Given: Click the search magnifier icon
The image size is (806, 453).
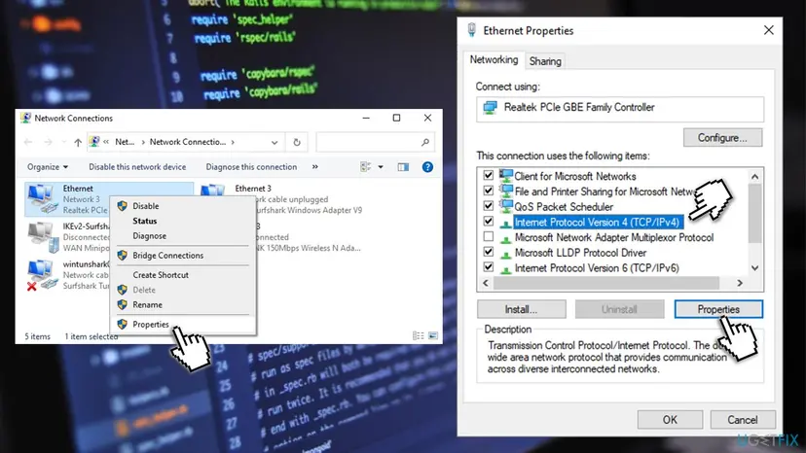Looking at the screenshot, I should [425, 142].
